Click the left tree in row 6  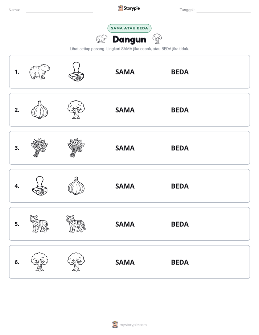click(40, 262)
